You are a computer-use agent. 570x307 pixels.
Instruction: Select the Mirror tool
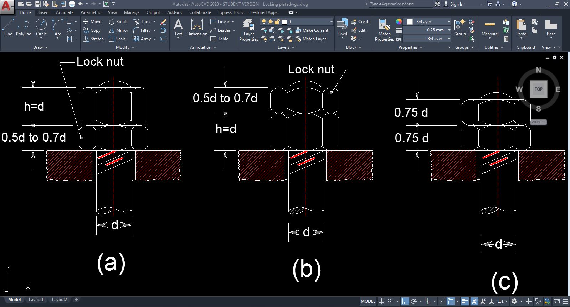118,30
